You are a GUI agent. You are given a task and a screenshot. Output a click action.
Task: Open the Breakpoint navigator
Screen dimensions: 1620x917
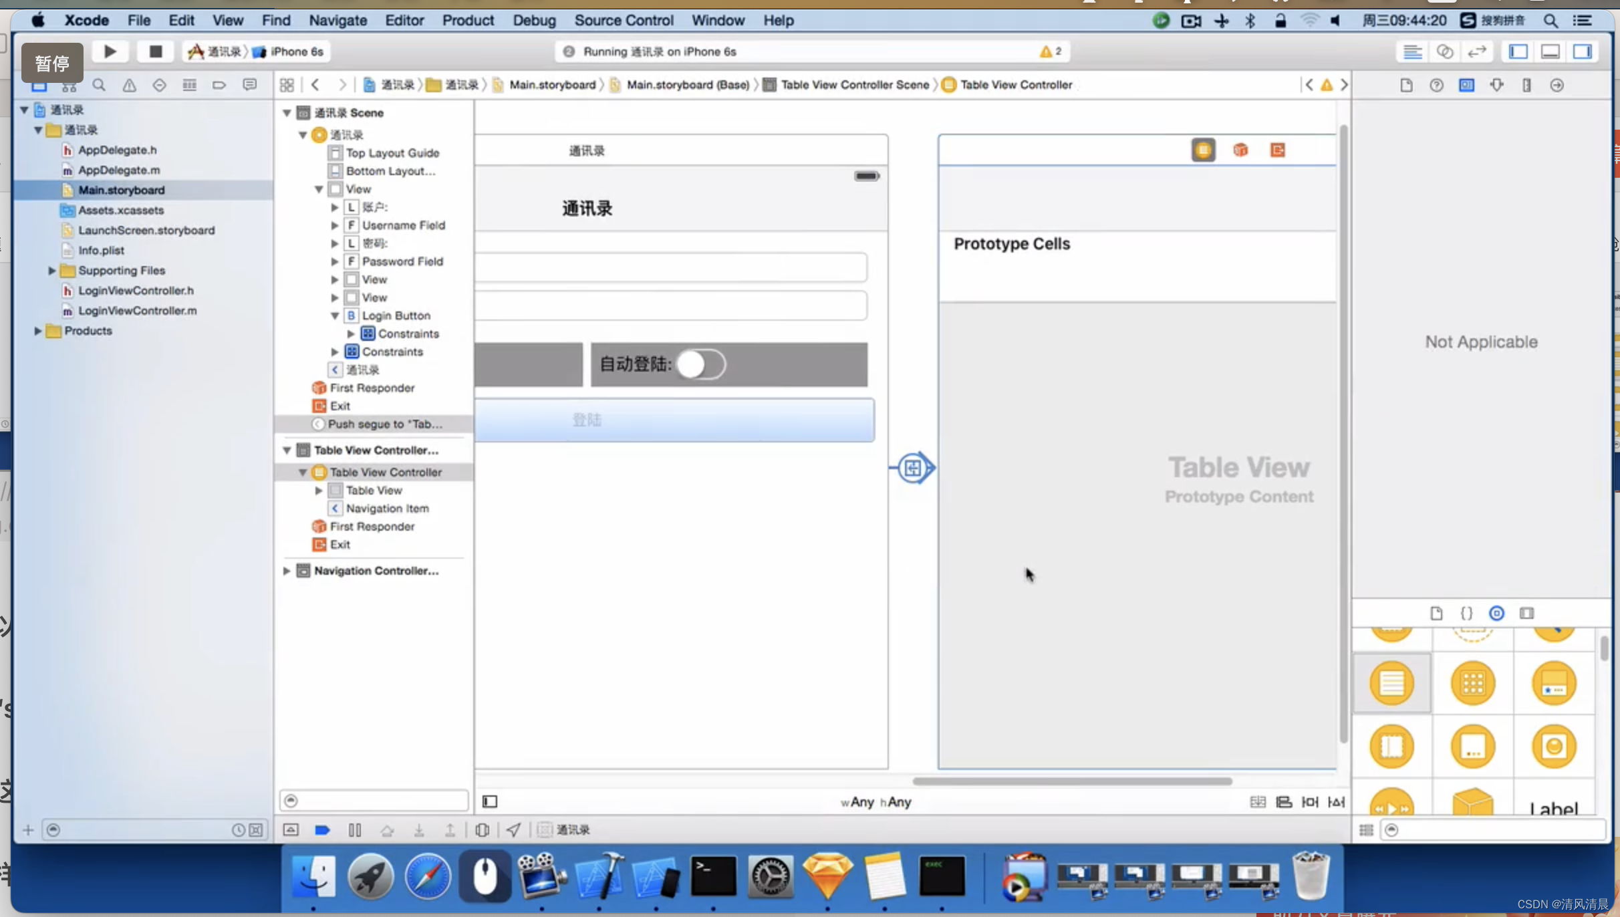(x=219, y=85)
